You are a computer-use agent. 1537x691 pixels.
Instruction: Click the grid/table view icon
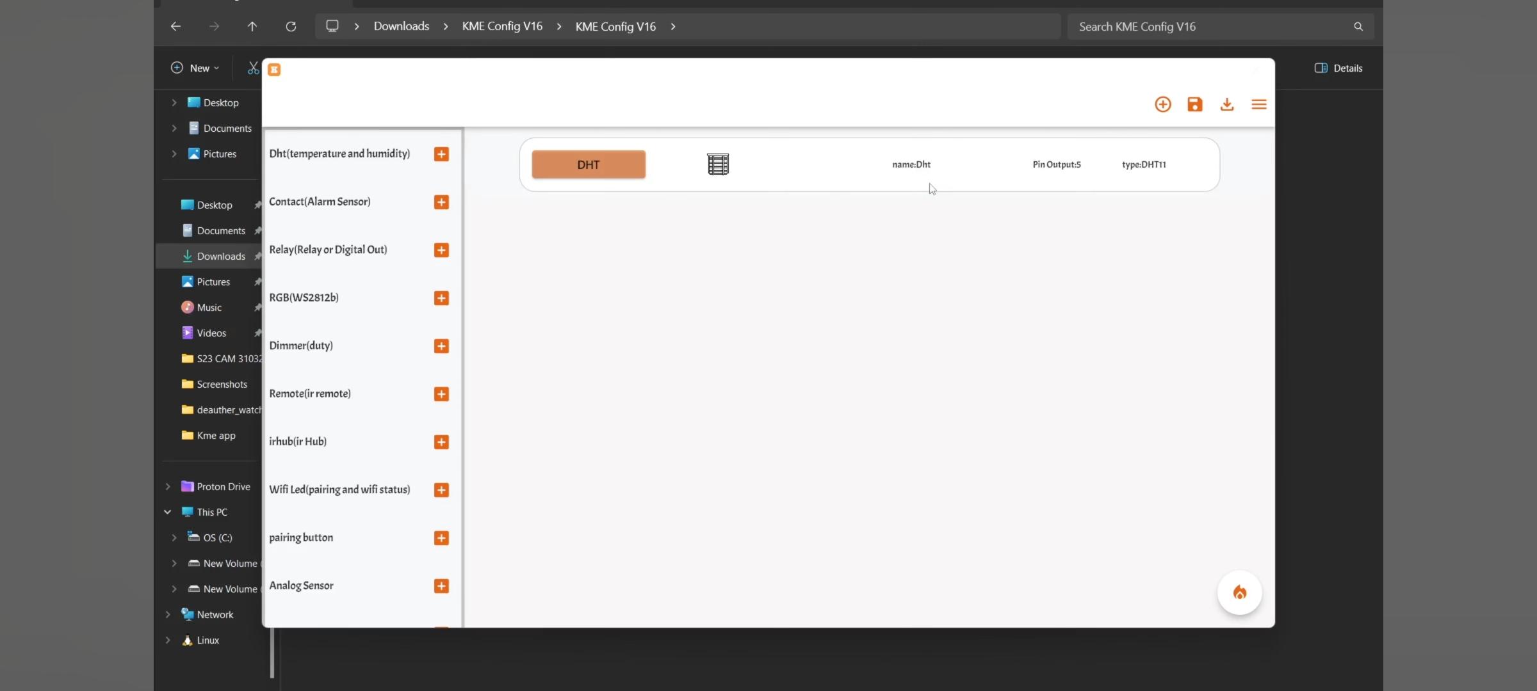tap(719, 163)
